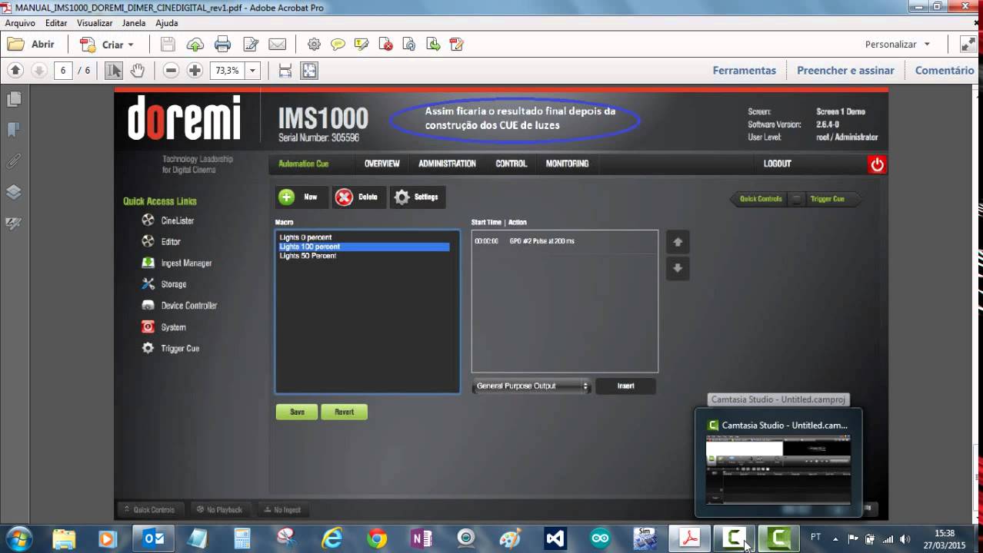This screenshot has width=983, height=553.
Task: Click the green Save button
Action: pyautogui.click(x=297, y=412)
